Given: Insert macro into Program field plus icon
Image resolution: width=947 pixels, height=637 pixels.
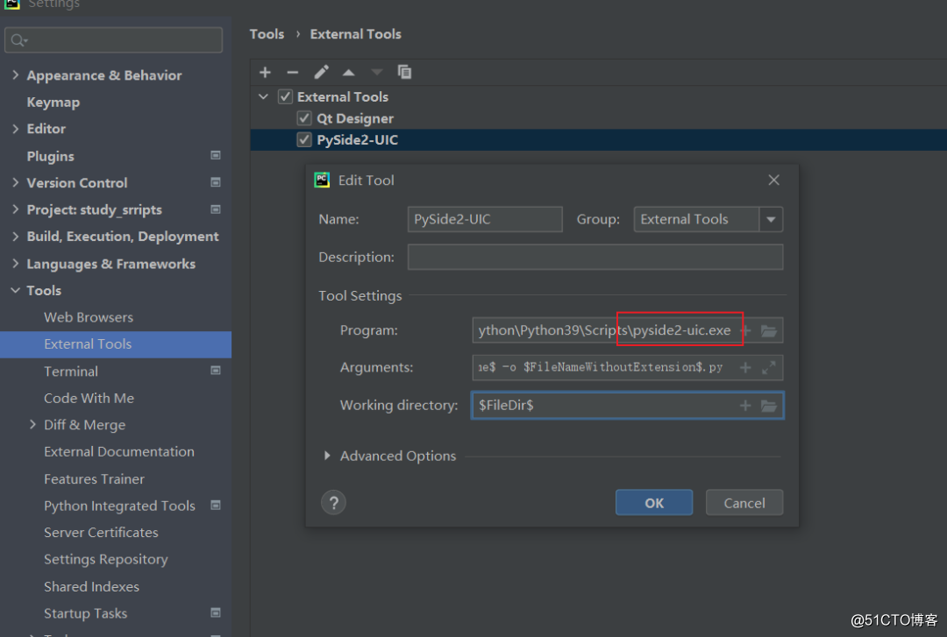Looking at the screenshot, I should pos(746,330).
